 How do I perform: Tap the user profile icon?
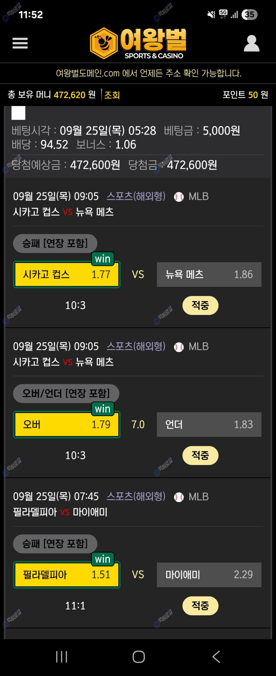(x=252, y=43)
